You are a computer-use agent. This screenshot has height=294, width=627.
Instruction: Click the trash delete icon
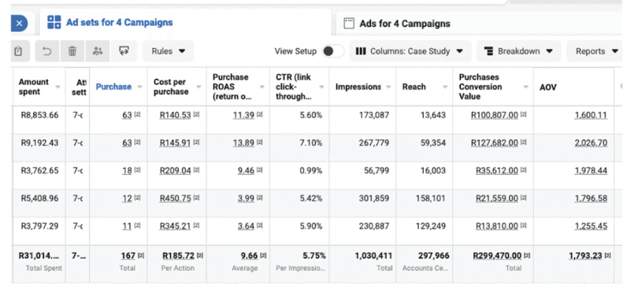coord(72,51)
